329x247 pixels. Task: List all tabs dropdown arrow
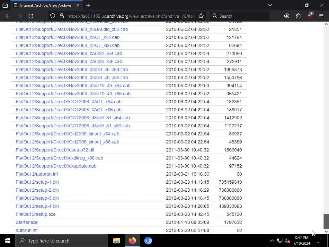[x=270, y=5]
